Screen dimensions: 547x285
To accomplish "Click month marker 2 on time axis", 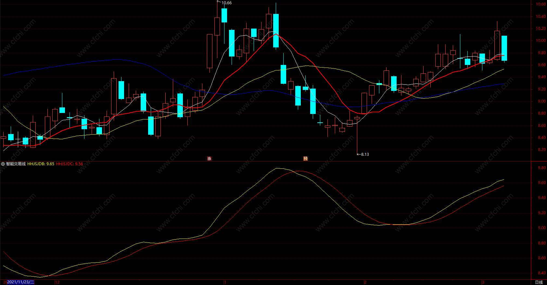I will (x=365, y=282).
